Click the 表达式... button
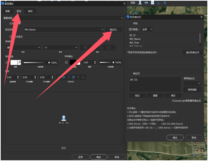This screenshot has width=208, height=161. point(114,29)
